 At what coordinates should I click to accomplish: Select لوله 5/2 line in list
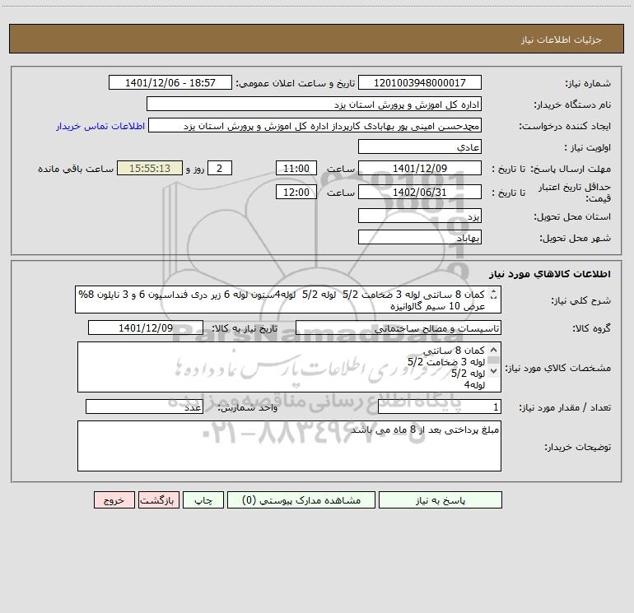[468, 373]
